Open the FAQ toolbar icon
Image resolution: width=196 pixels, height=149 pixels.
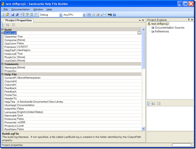110,14
